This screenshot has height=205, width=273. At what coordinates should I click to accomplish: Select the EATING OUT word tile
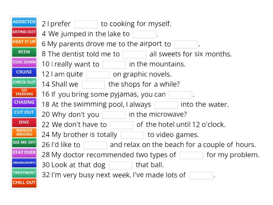24,32
